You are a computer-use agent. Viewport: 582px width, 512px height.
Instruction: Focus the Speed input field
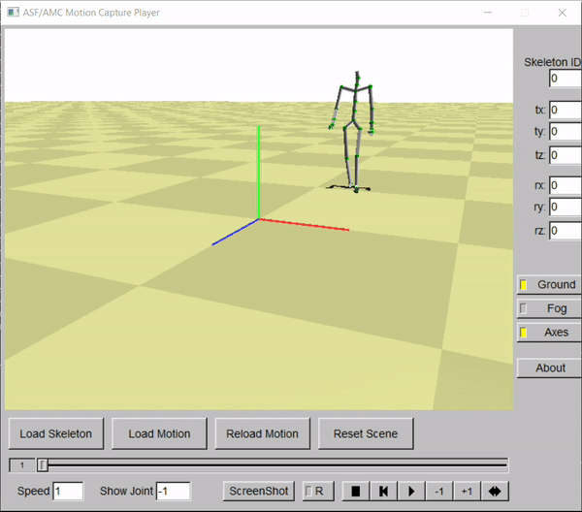pyautogui.click(x=68, y=492)
